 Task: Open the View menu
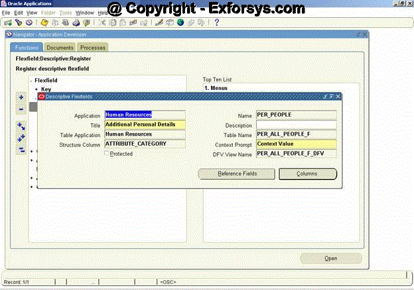[32, 13]
